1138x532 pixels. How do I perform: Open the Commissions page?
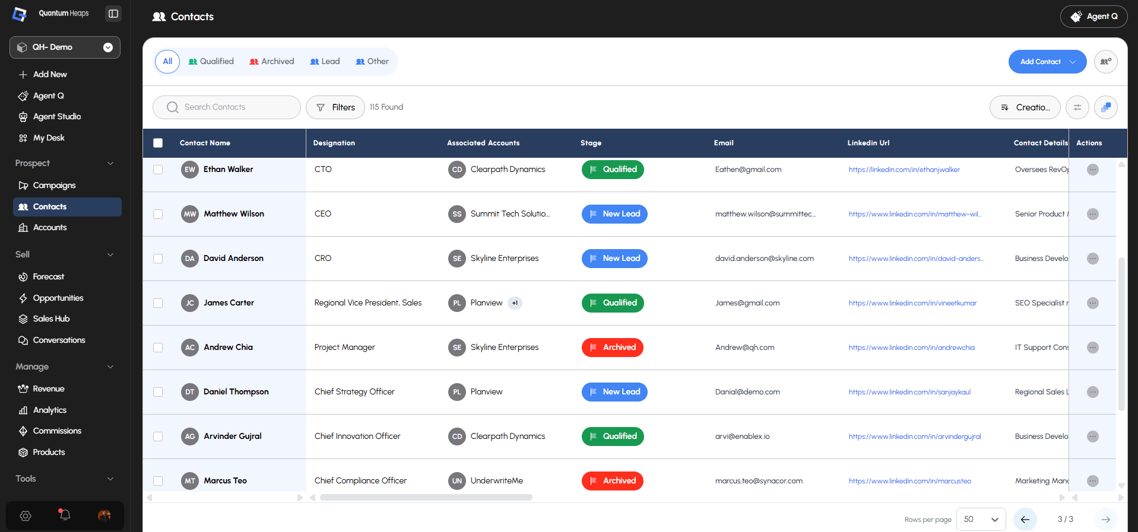tap(57, 431)
